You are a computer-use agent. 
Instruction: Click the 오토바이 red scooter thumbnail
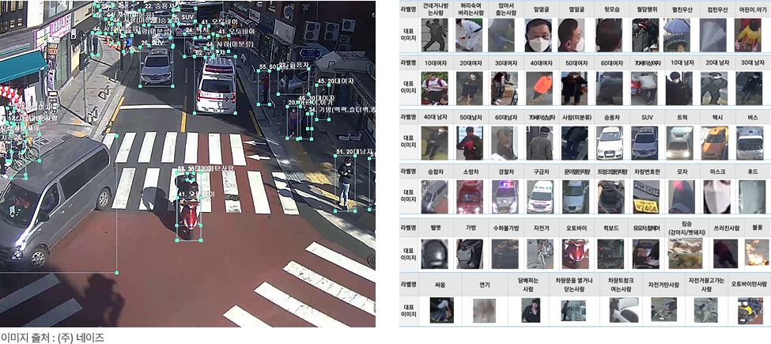(x=575, y=255)
